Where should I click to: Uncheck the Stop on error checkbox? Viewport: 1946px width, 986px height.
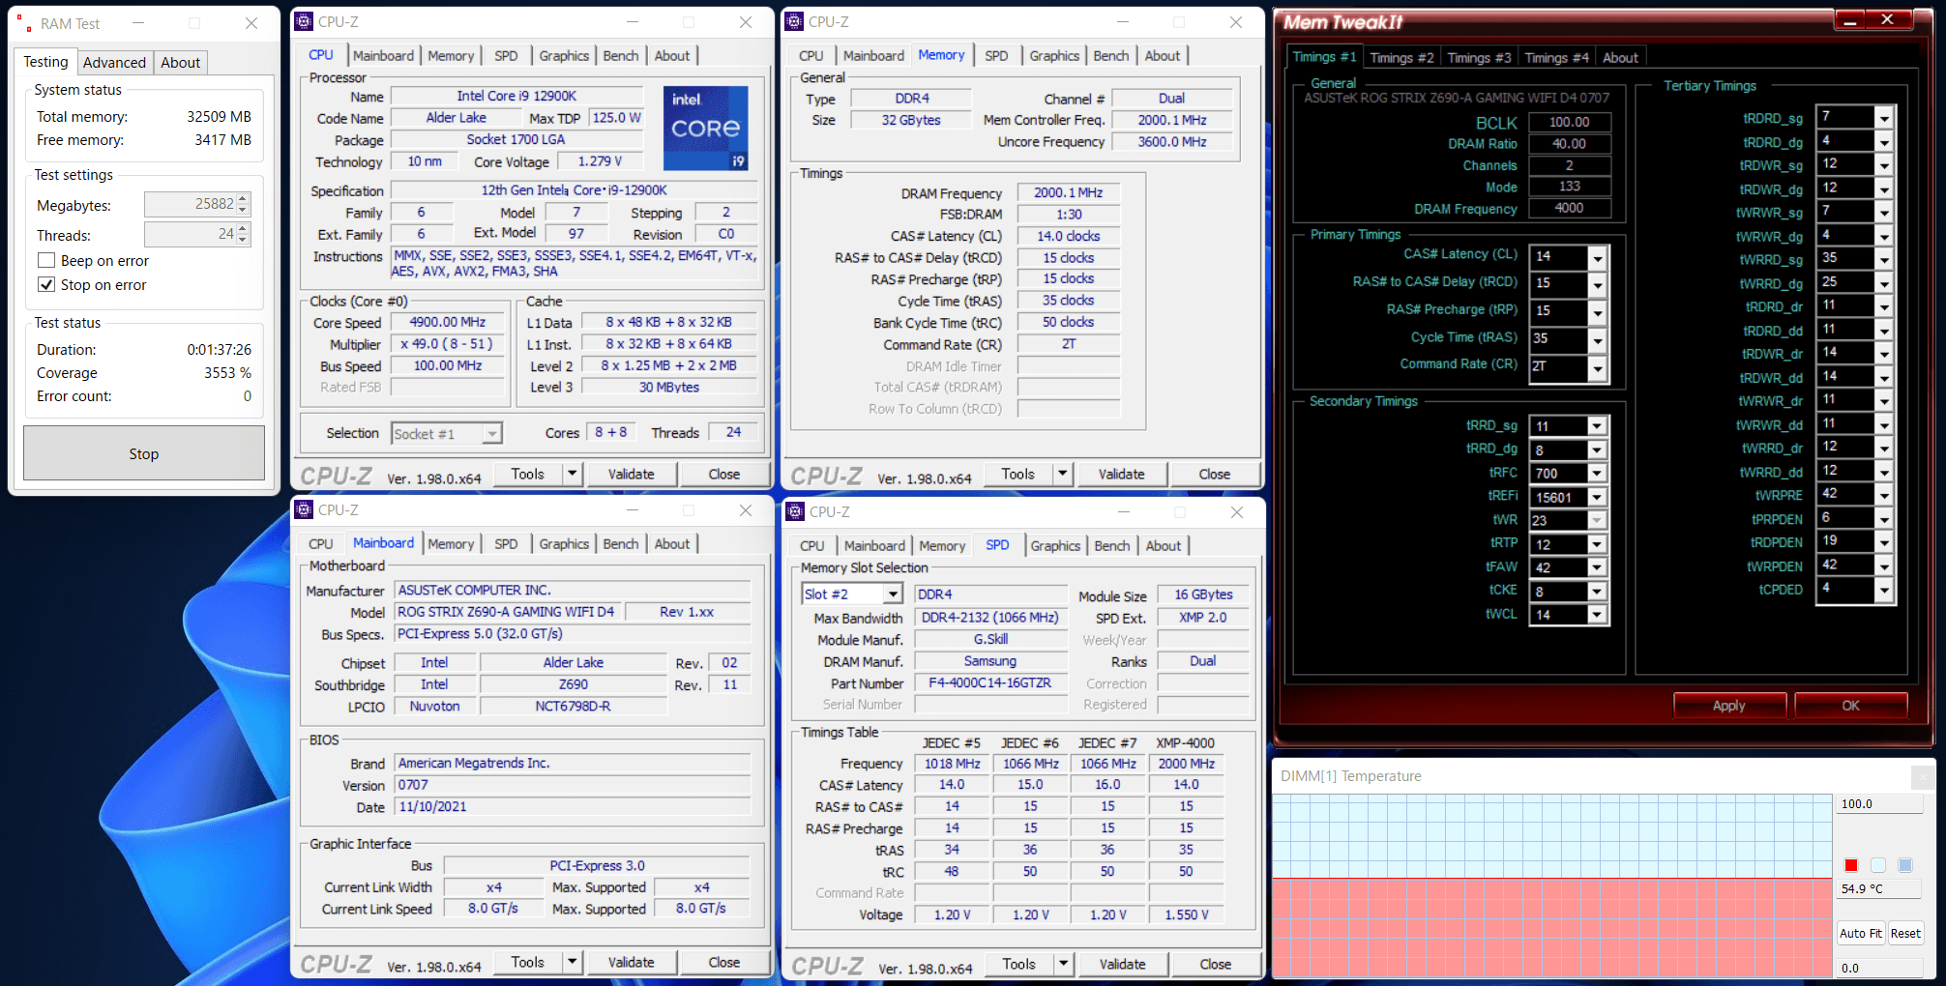pyautogui.click(x=45, y=285)
